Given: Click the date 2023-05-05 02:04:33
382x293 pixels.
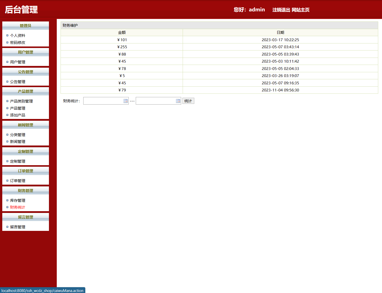Looking at the screenshot, I should (x=280, y=69).
